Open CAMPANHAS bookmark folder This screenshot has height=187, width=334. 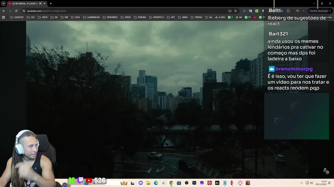click(x=91, y=17)
